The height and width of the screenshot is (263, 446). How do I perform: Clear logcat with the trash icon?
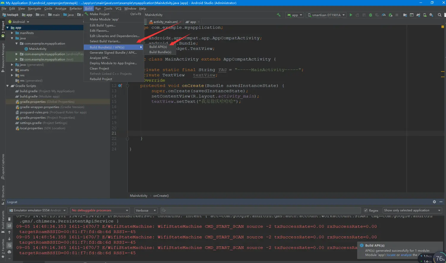(9, 219)
